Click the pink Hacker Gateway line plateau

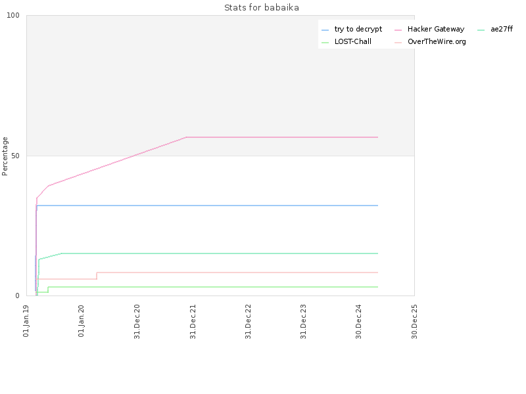[x=282, y=137]
